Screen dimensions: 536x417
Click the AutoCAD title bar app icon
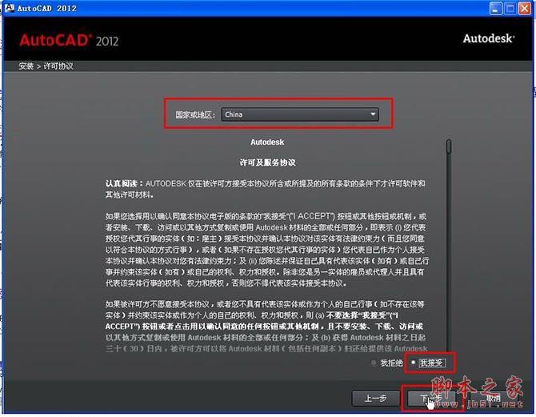click(x=10, y=7)
